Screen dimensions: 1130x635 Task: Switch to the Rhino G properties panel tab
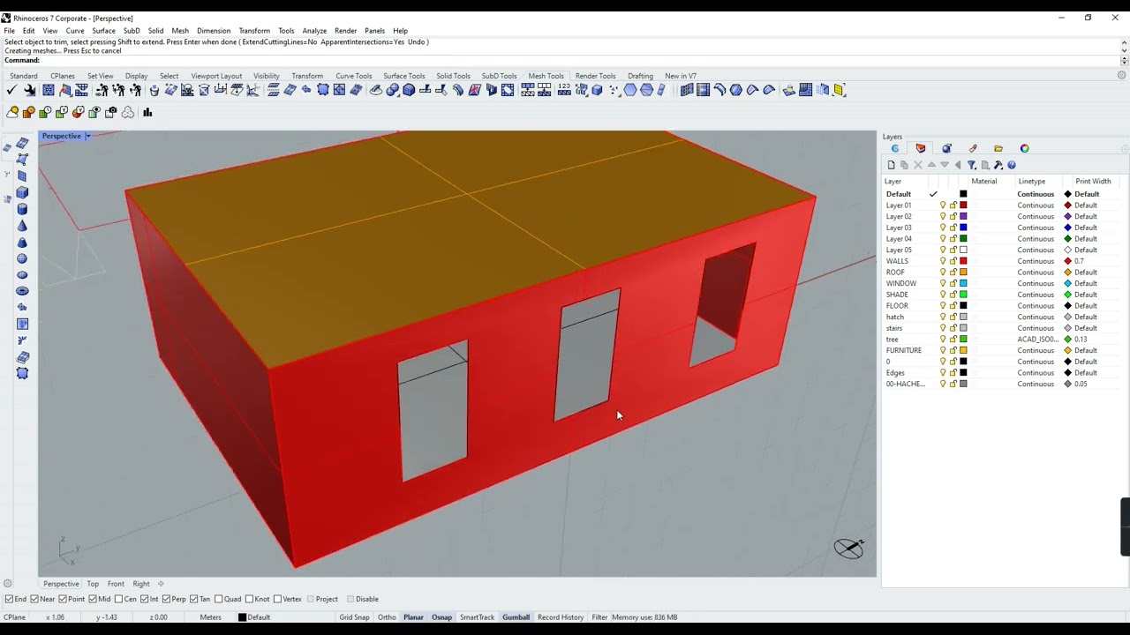[895, 148]
